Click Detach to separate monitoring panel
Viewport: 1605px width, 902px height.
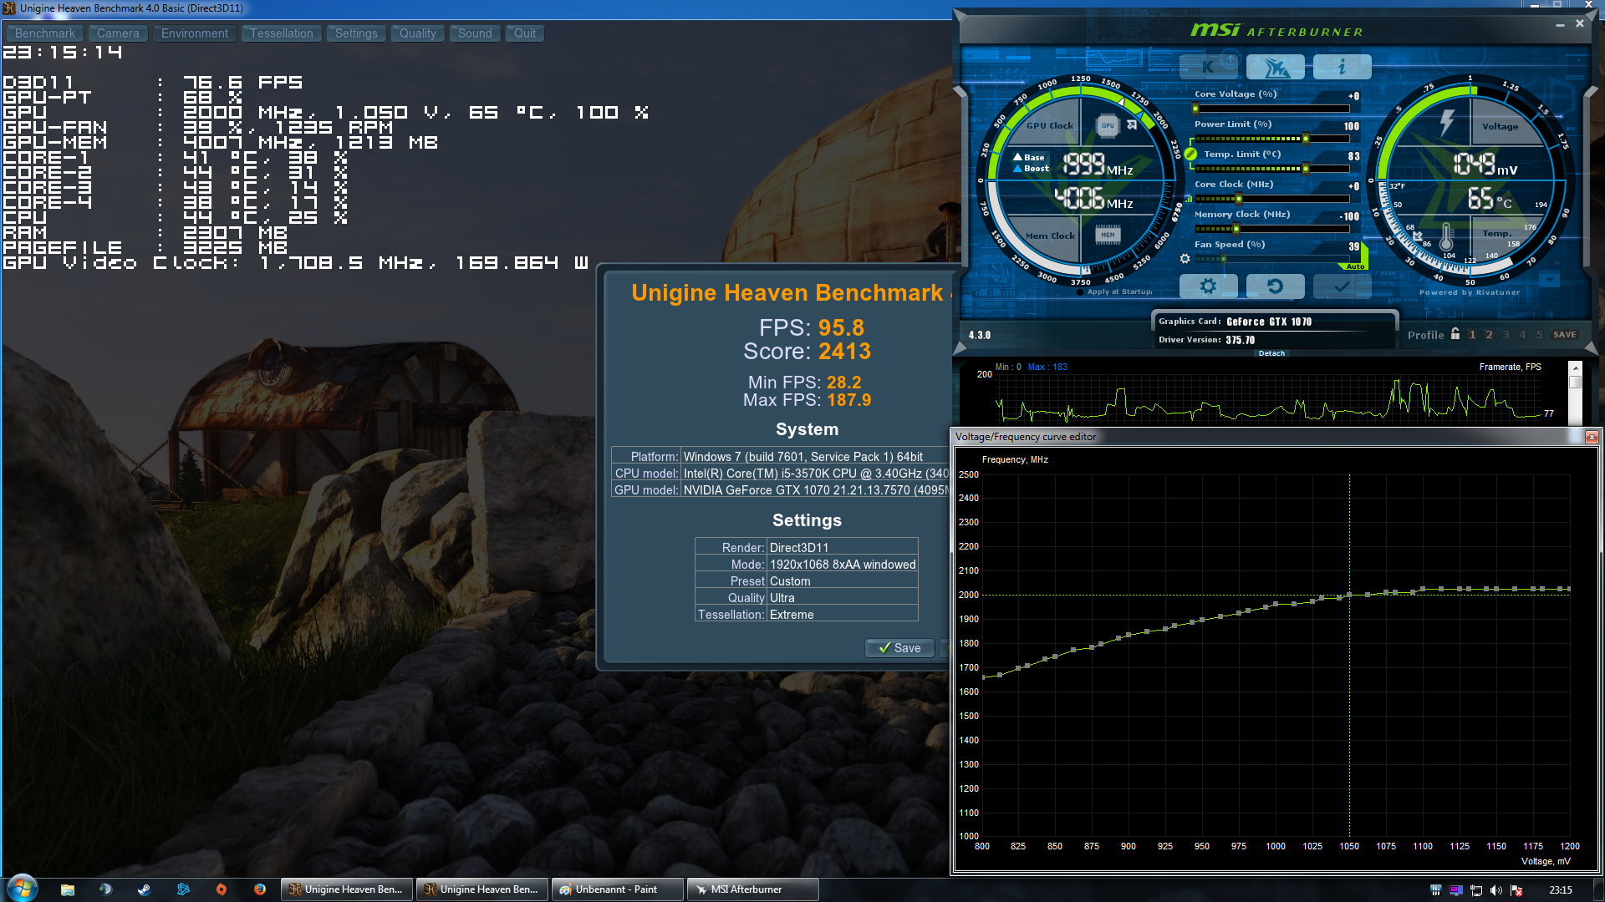click(x=1271, y=353)
